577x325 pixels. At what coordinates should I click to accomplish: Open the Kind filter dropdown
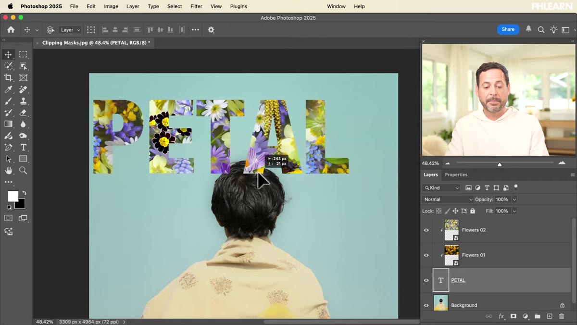point(441,188)
